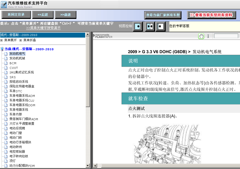
Task: Go forward with the >>前进 button
Action: click(66, 15)
